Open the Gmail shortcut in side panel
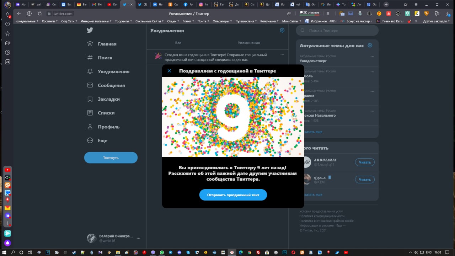The width and height of the screenshot is (455, 256). pyautogui.click(x=7, y=208)
